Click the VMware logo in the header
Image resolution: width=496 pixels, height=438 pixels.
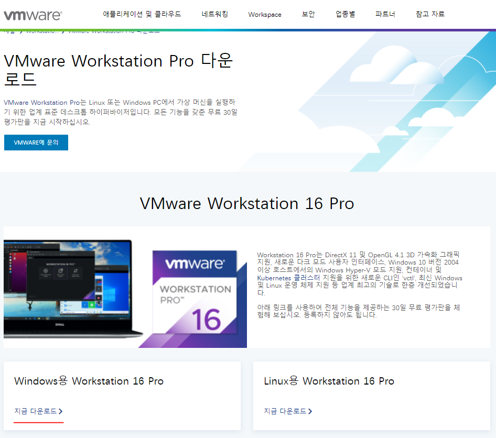pyautogui.click(x=33, y=15)
